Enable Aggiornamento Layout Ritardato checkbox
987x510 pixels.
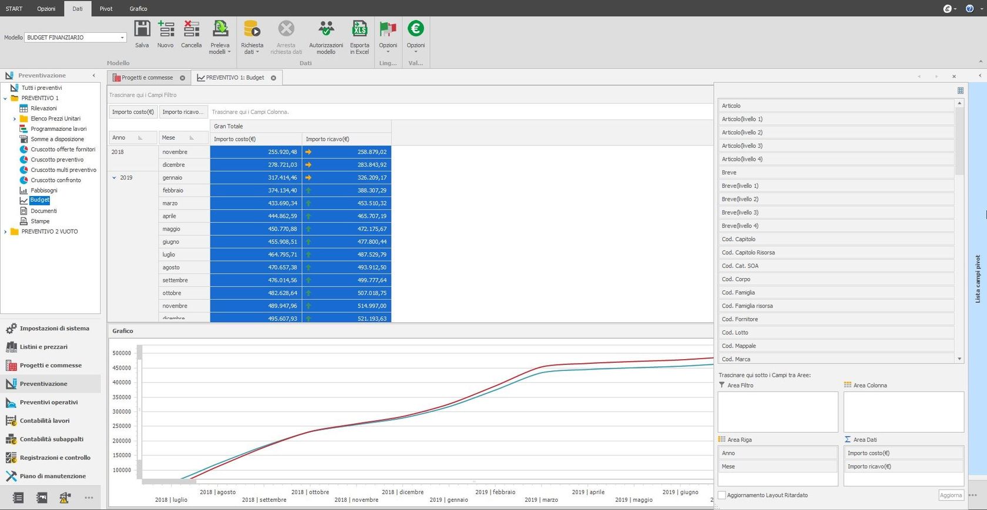click(x=722, y=495)
